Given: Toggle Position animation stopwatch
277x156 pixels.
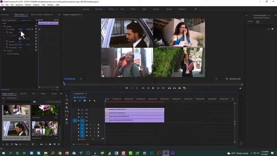Looking at the screenshot, I should [7, 29].
